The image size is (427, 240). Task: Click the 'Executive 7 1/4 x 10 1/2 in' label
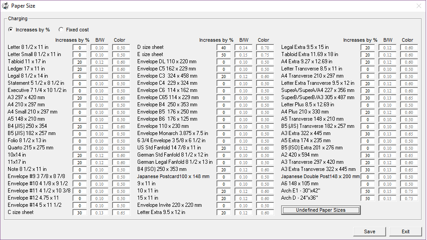(x=37, y=90)
